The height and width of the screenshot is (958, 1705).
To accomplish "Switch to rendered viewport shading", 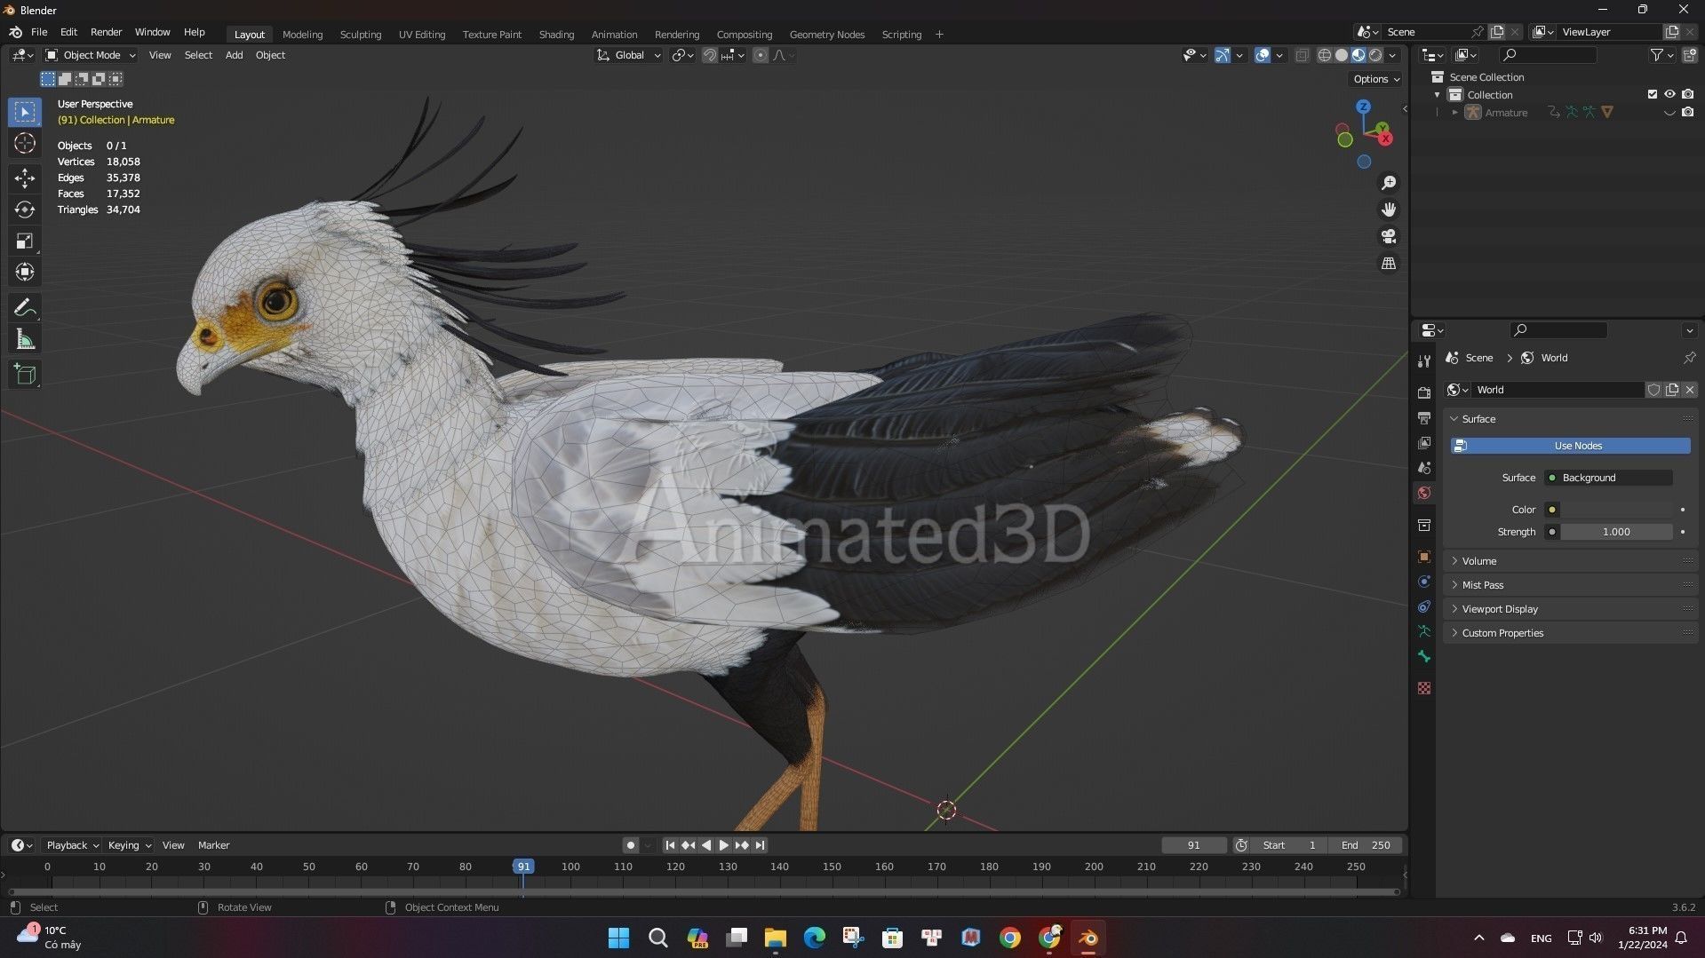I will click(1375, 55).
